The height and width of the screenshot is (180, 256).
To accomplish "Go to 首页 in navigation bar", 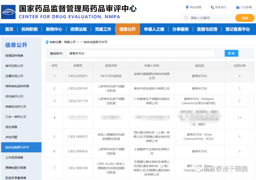I will [x=9, y=29].
